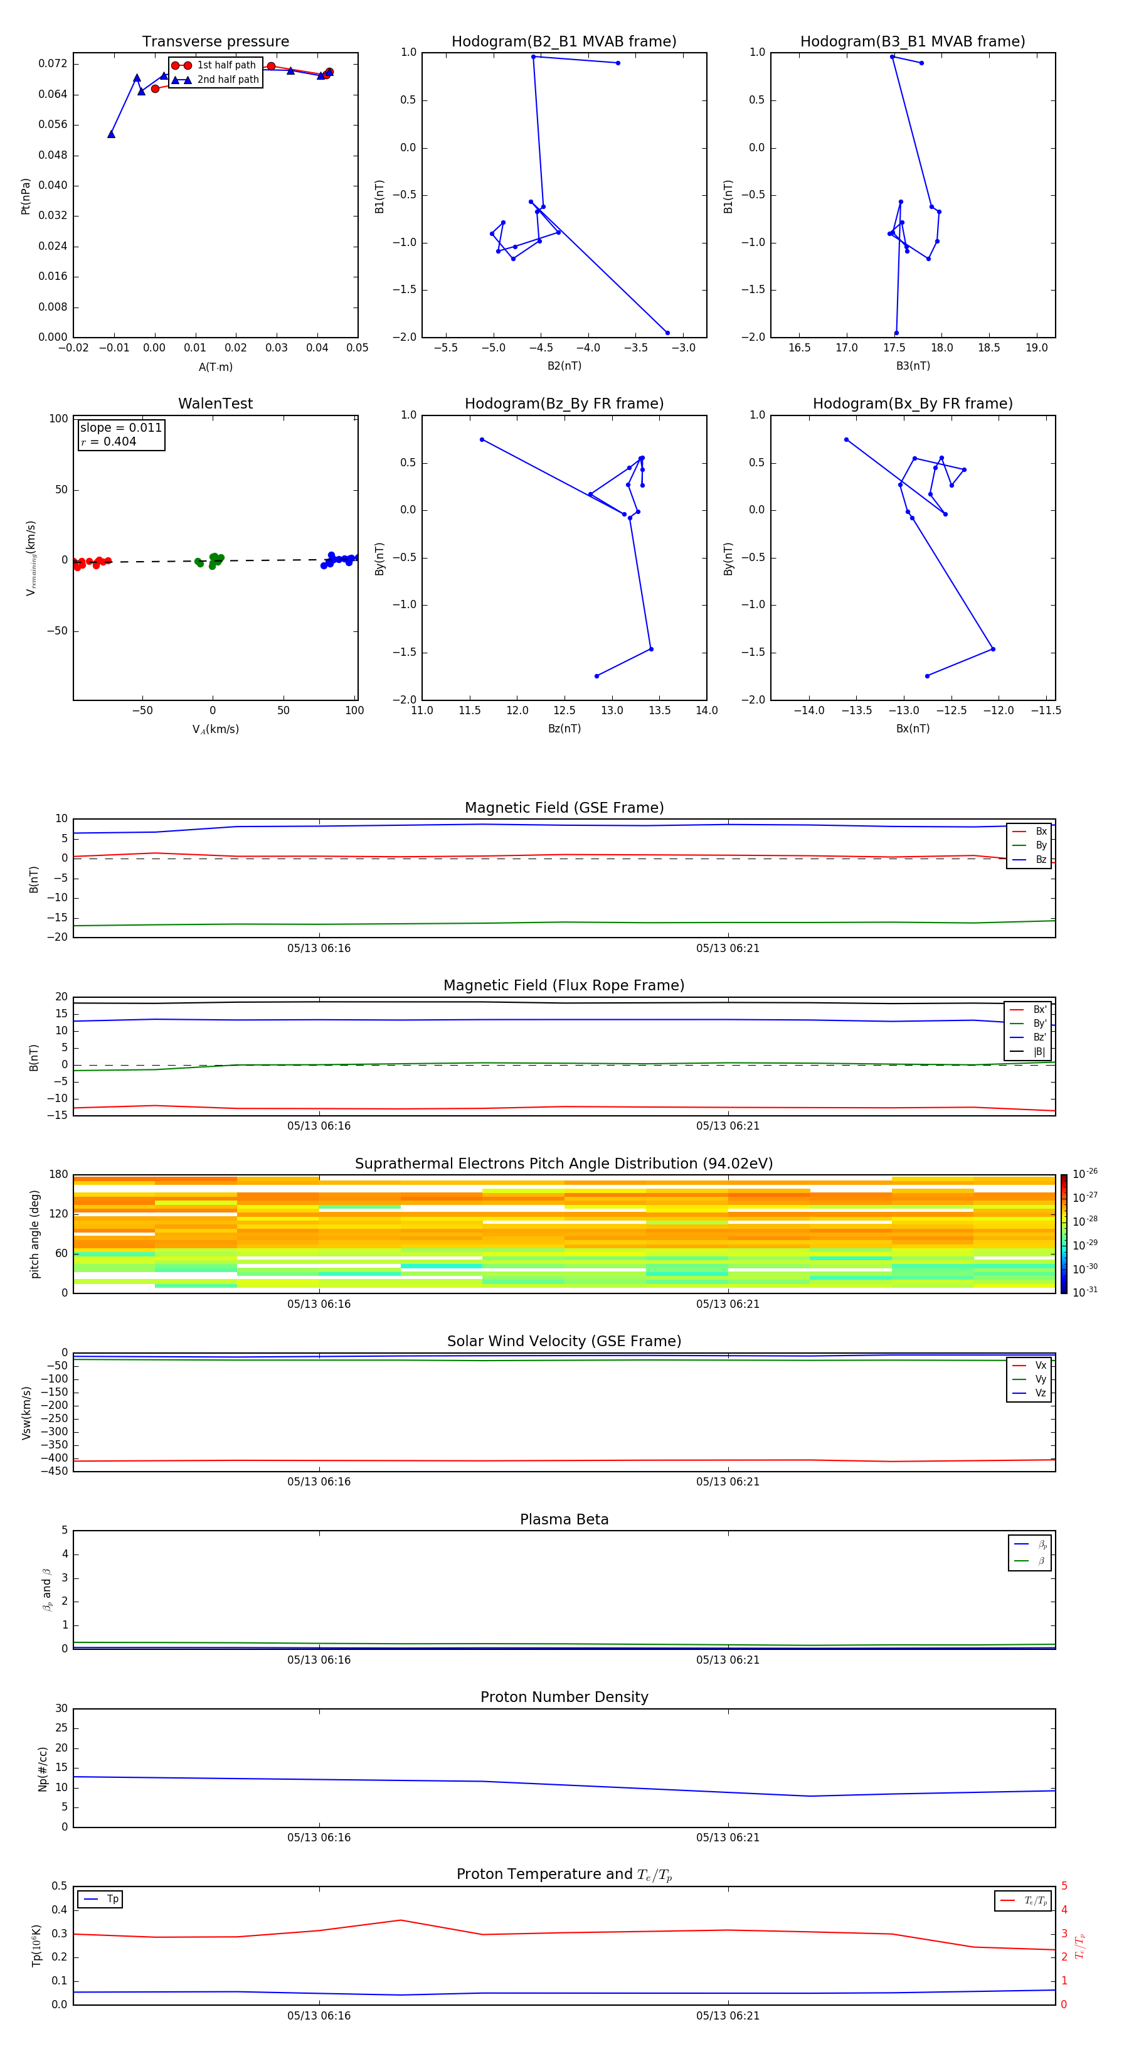The width and height of the screenshot is (1129, 2071).
Task: Click the Transverse pressure plot title
Action: click(215, 42)
